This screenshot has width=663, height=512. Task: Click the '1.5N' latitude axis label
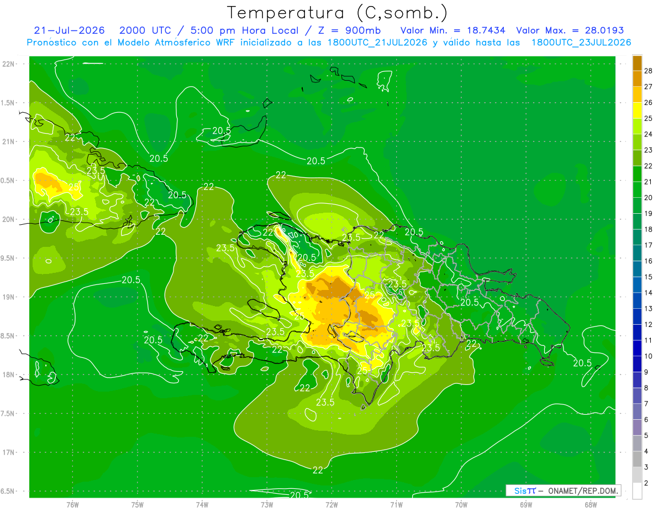click(9, 103)
